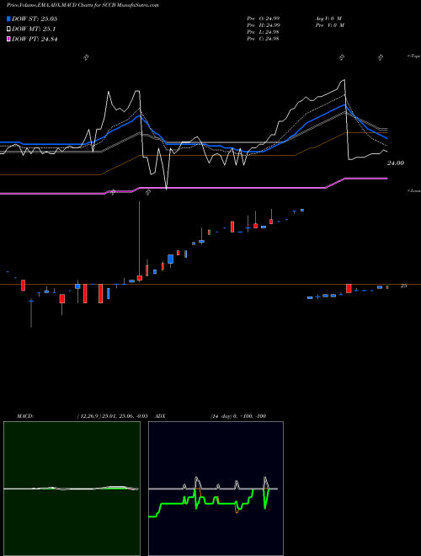Click the '<Lows' axis marker label

point(414,190)
